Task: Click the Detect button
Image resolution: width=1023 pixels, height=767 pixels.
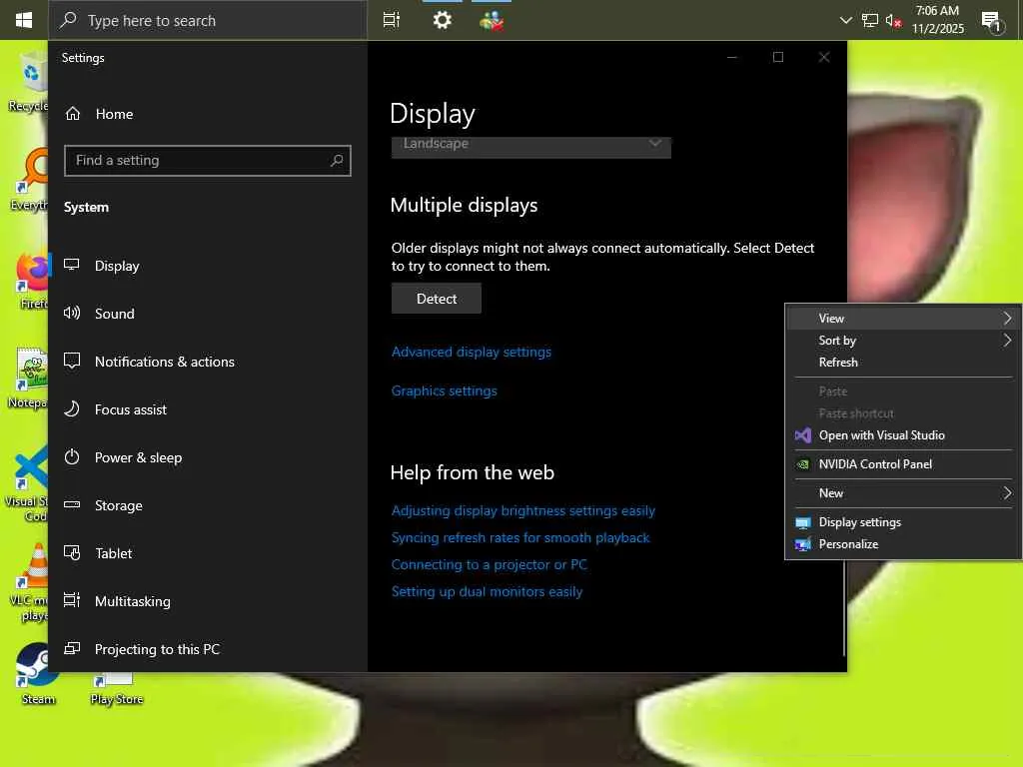Action: click(x=437, y=299)
